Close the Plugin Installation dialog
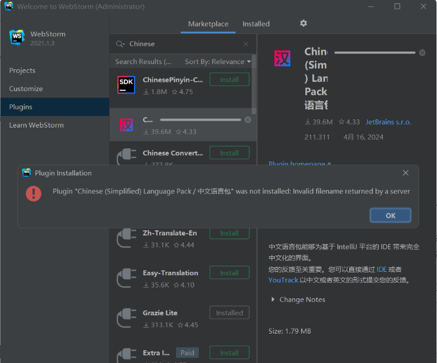 tap(405, 173)
